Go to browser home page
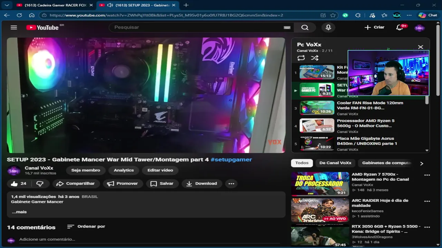The height and width of the screenshot is (248, 442). tap(32, 15)
